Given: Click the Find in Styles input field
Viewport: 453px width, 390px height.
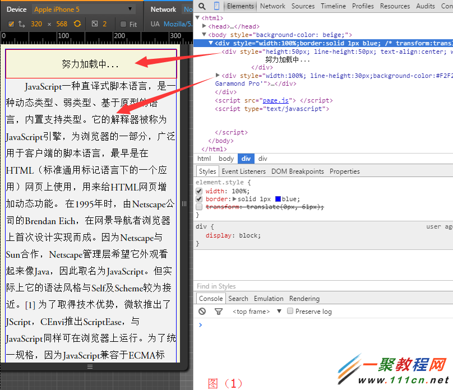Looking at the screenshot, I should [x=323, y=286].
